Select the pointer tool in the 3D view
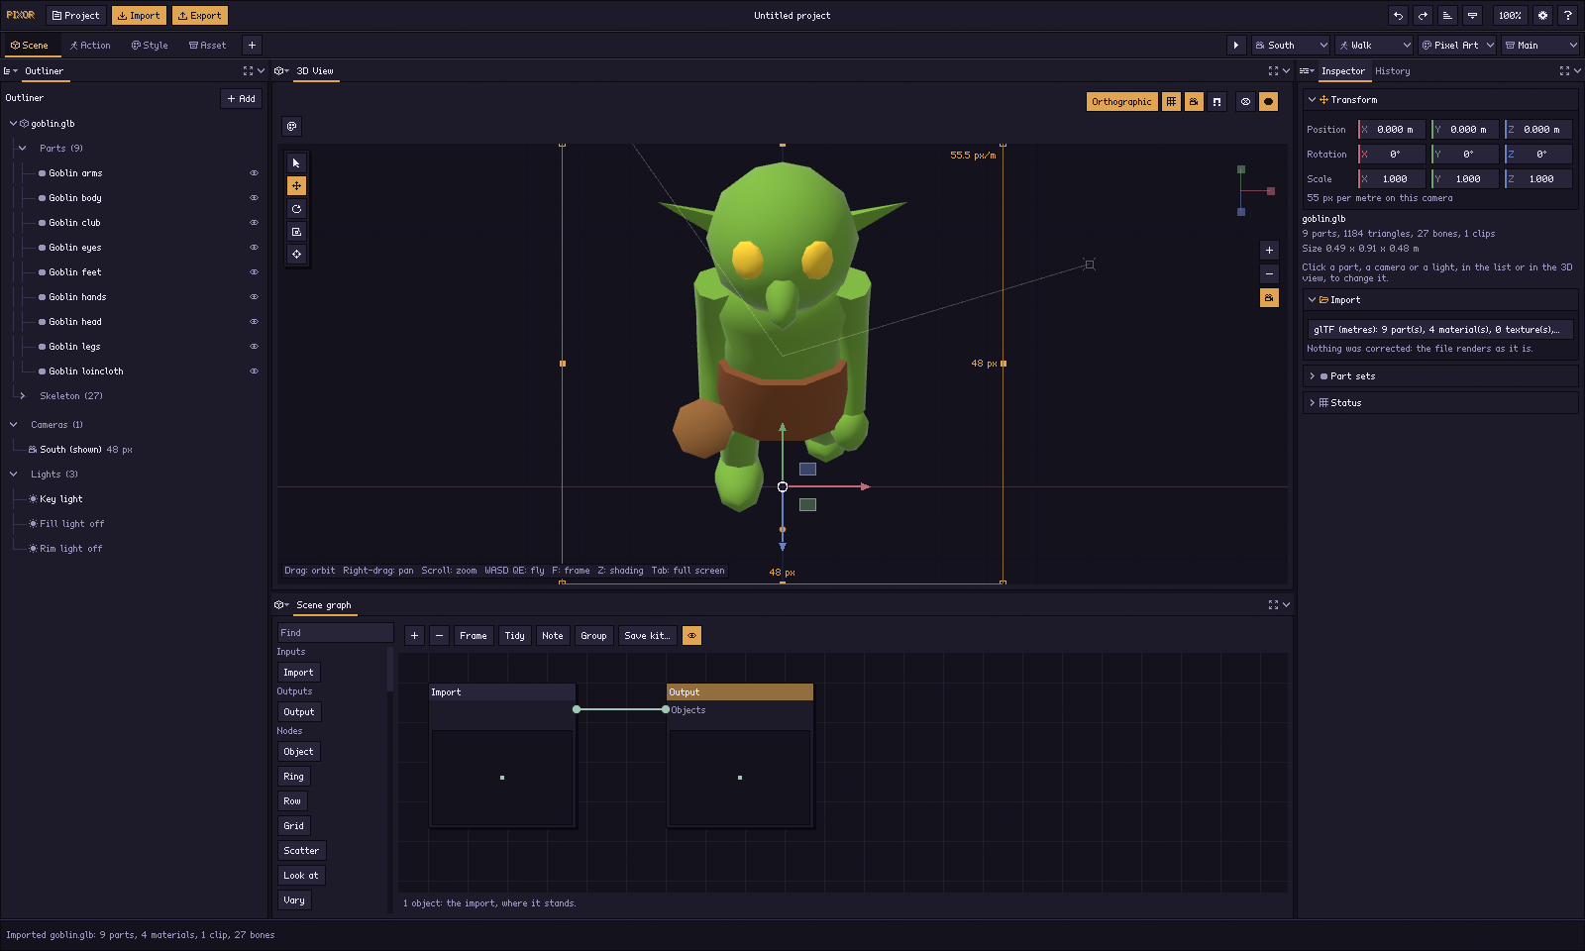The width and height of the screenshot is (1585, 951). pyautogui.click(x=296, y=162)
